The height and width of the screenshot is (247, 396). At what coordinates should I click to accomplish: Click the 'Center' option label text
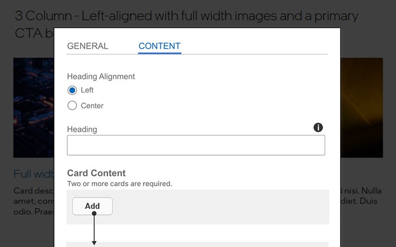[x=92, y=106]
